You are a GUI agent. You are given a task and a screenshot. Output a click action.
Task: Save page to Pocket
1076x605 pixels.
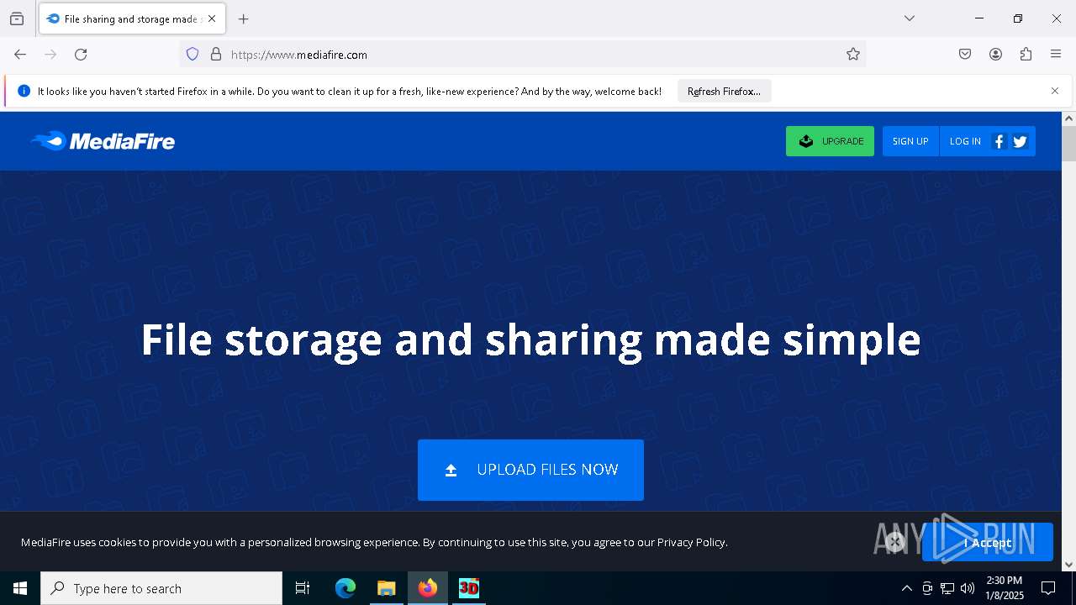coord(965,55)
